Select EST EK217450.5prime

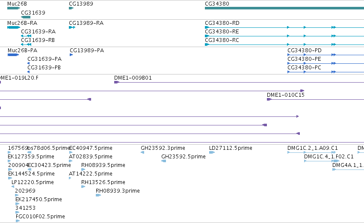[17, 204]
